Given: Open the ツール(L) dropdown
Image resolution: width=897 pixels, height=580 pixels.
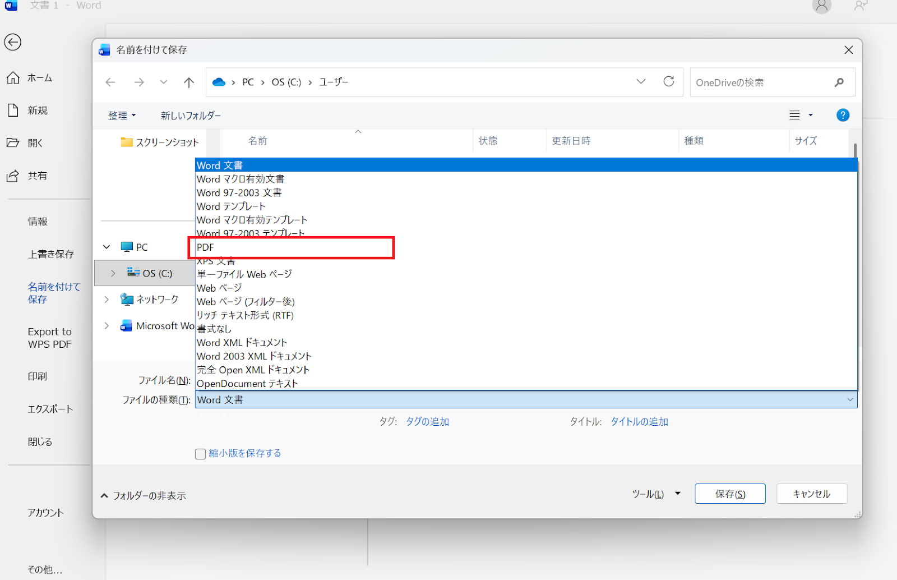Looking at the screenshot, I should click(x=654, y=494).
